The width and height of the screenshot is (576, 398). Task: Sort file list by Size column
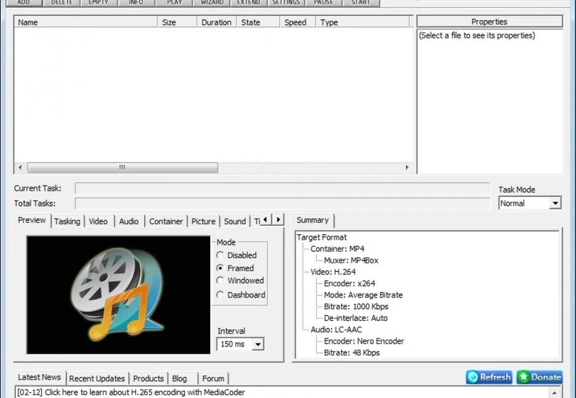pyautogui.click(x=177, y=22)
